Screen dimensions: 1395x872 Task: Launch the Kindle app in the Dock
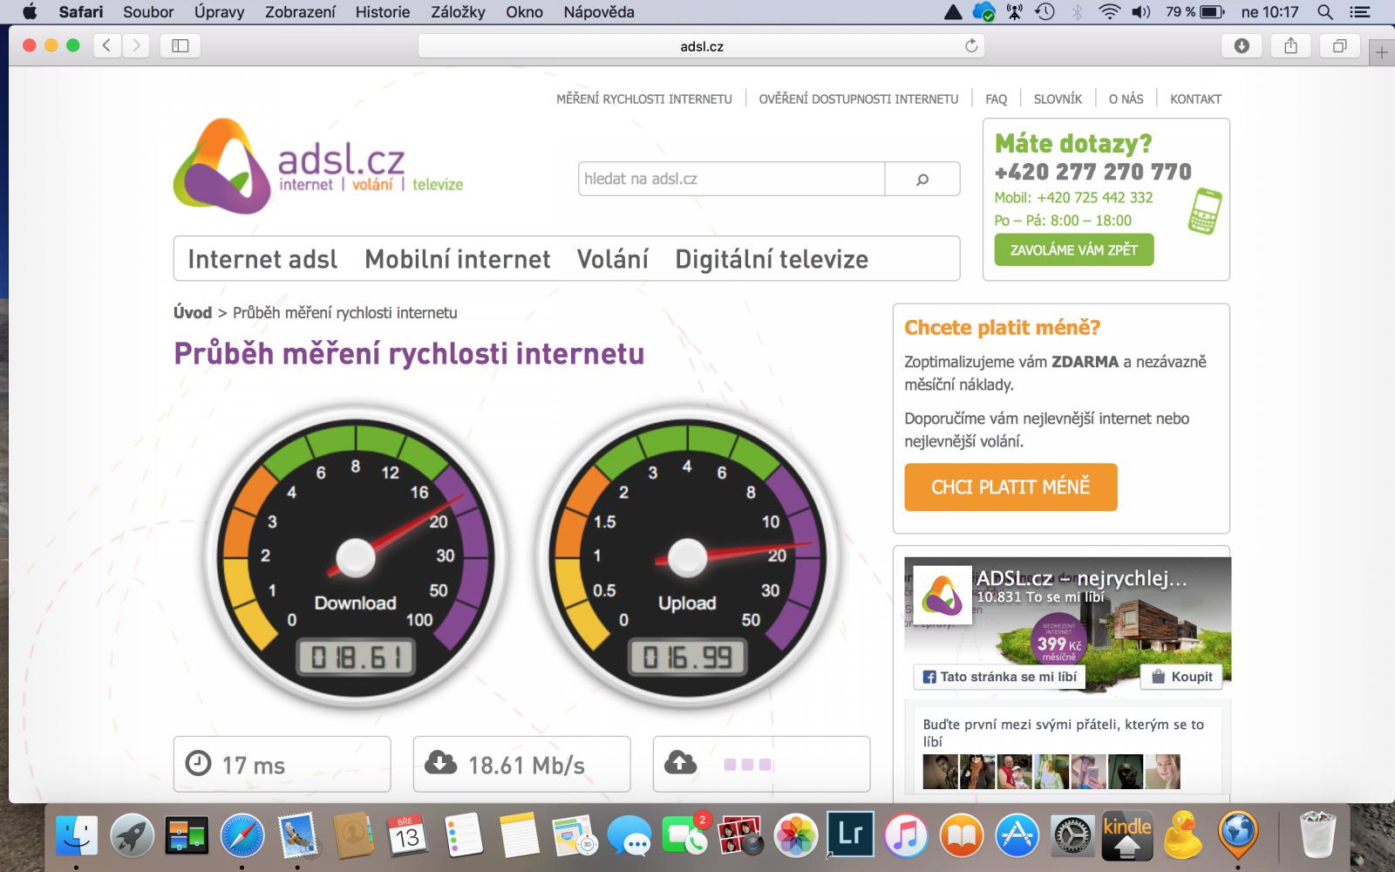[1126, 835]
